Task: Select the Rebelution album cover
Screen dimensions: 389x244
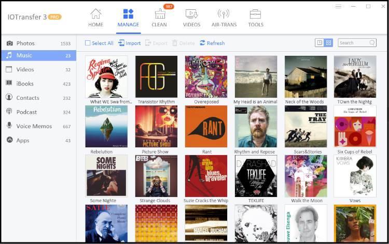Action: click(x=106, y=126)
